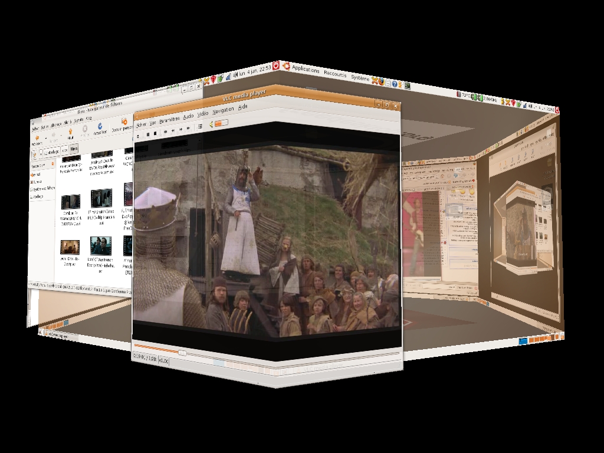The height and width of the screenshot is (453, 604).
Task: Mute audio with VLC speaker icon
Action: pos(211,124)
